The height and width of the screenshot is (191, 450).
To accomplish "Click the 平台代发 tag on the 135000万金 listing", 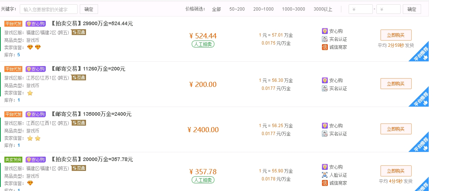I will 13,114.
